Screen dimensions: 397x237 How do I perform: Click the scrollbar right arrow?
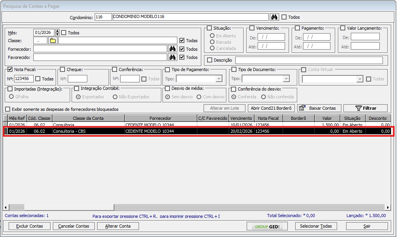click(388, 207)
